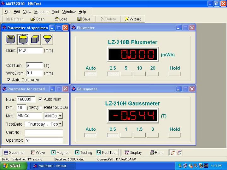Open the AlNiCo material dropdown
The width and height of the screenshot is (227, 170).
coord(60,116)
